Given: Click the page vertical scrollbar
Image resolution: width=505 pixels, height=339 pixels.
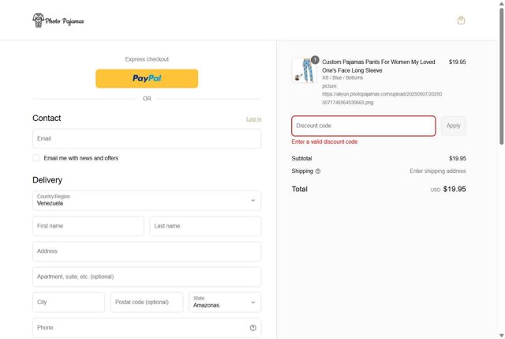Looking at the screenshot, I should [502, 76].
